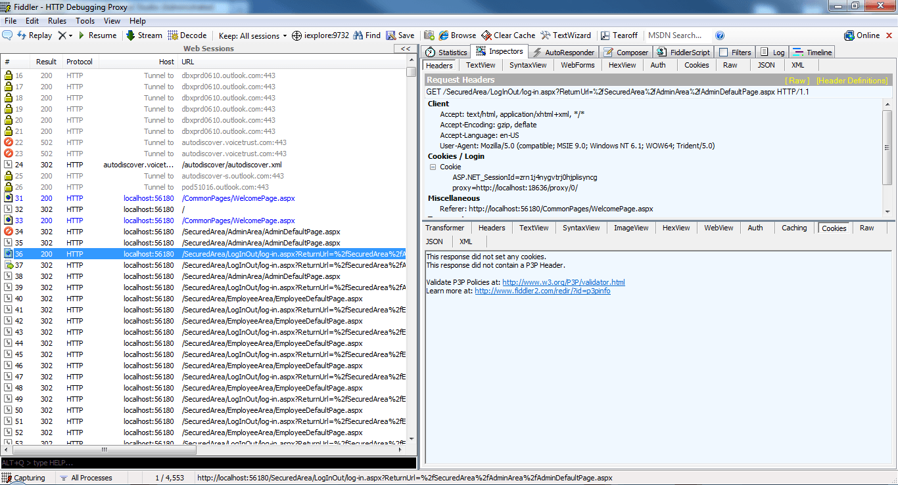
Task: Toggle Capturing in status bar
Action: pyautogui.click(x=24, y=478)
